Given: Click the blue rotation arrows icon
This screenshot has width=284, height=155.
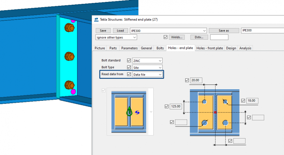Looking at the screenshot, I should [x=137, y=113].
